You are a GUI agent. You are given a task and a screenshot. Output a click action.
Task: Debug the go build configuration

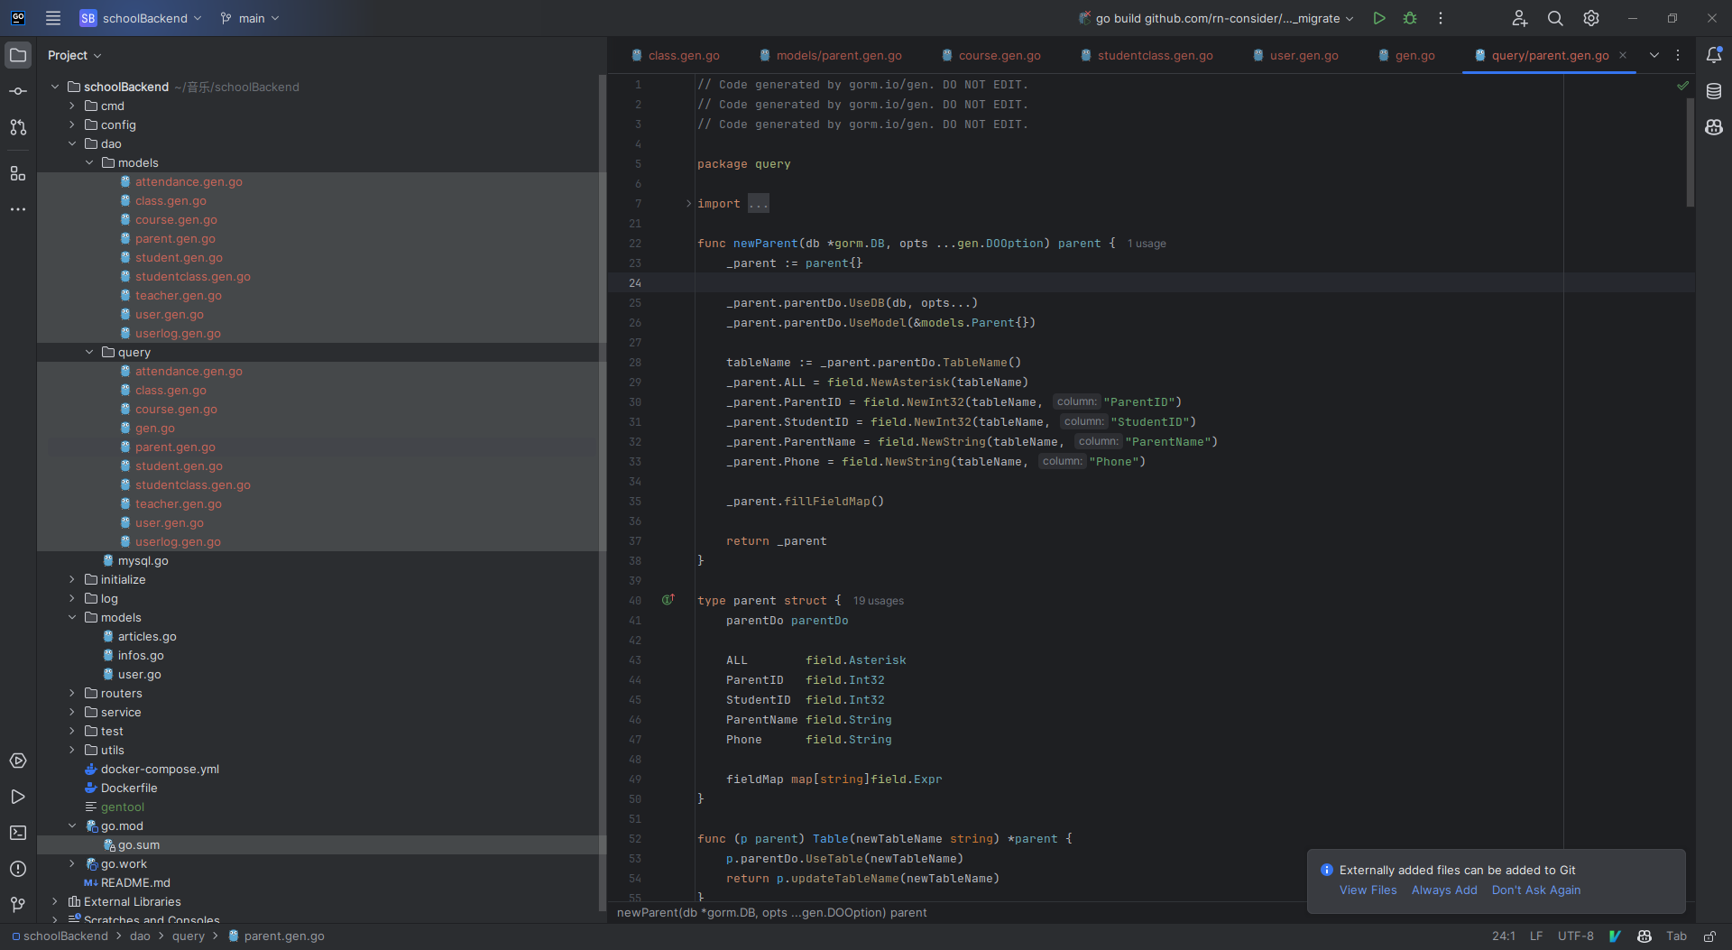point(1410,18)
